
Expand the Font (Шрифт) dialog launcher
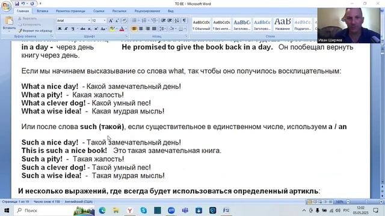[x=127, y=36]
